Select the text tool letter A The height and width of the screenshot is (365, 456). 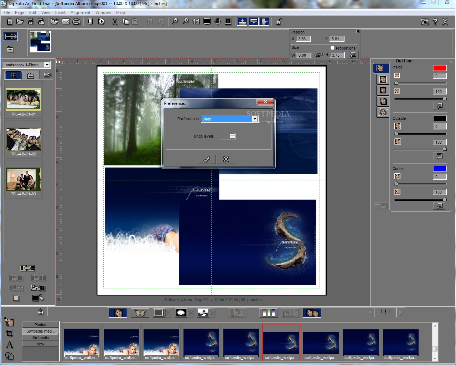(x=9, y=344)
